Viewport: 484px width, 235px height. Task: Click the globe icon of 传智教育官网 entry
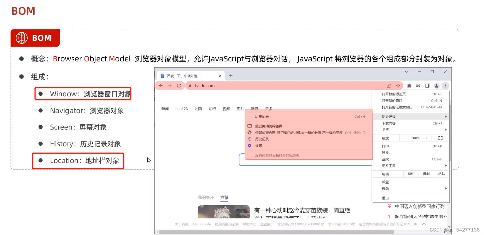(249, 132)
